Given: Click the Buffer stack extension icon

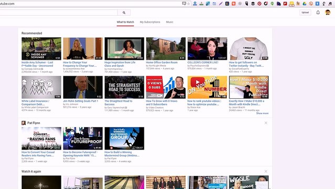Looking at the screenshot, I should [253, 4].
